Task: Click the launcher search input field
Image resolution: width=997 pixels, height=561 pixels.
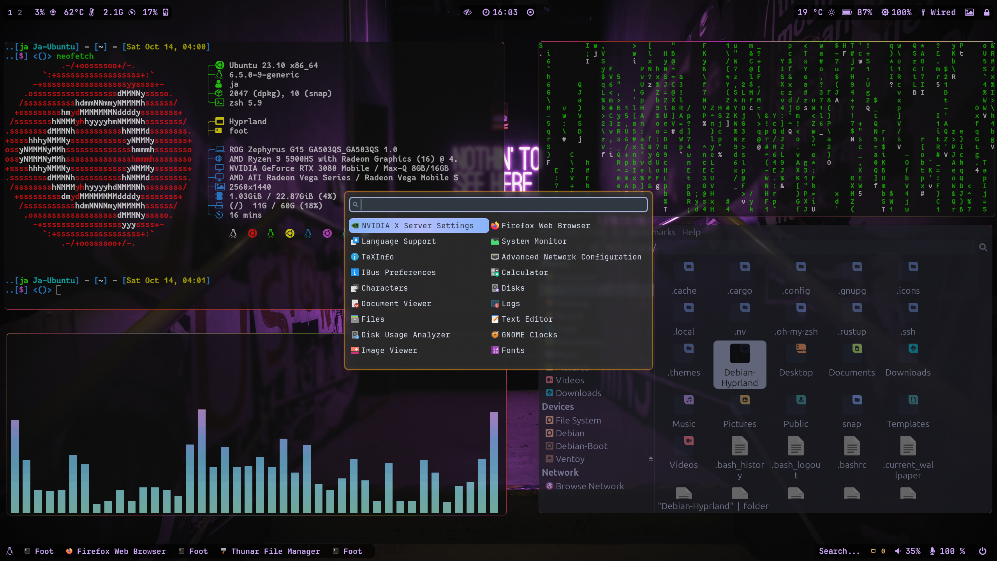Action: (x=502, y=205)
